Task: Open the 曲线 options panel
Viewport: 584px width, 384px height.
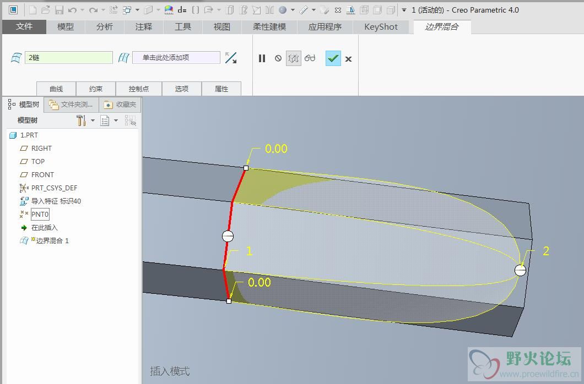Action: coord(56,89)
